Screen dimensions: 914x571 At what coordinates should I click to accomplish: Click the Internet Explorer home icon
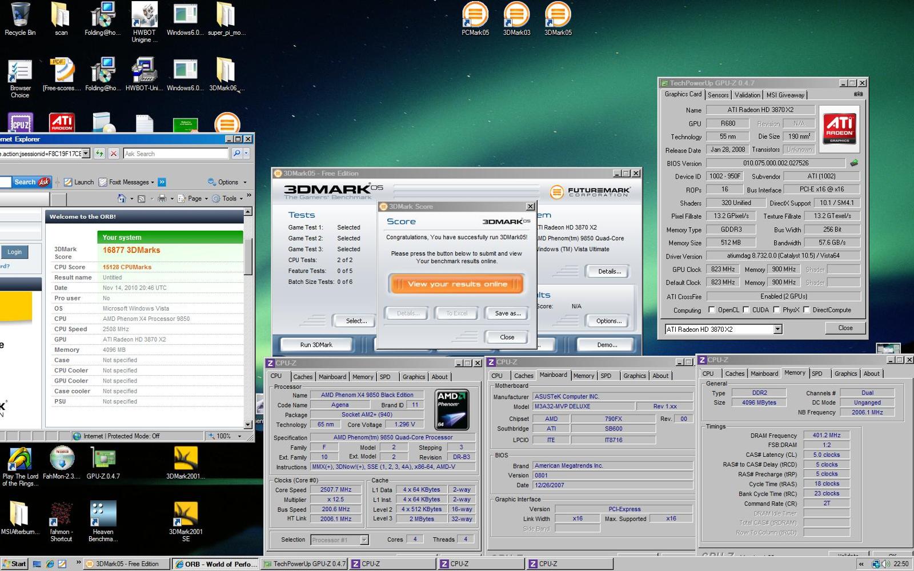122,198
